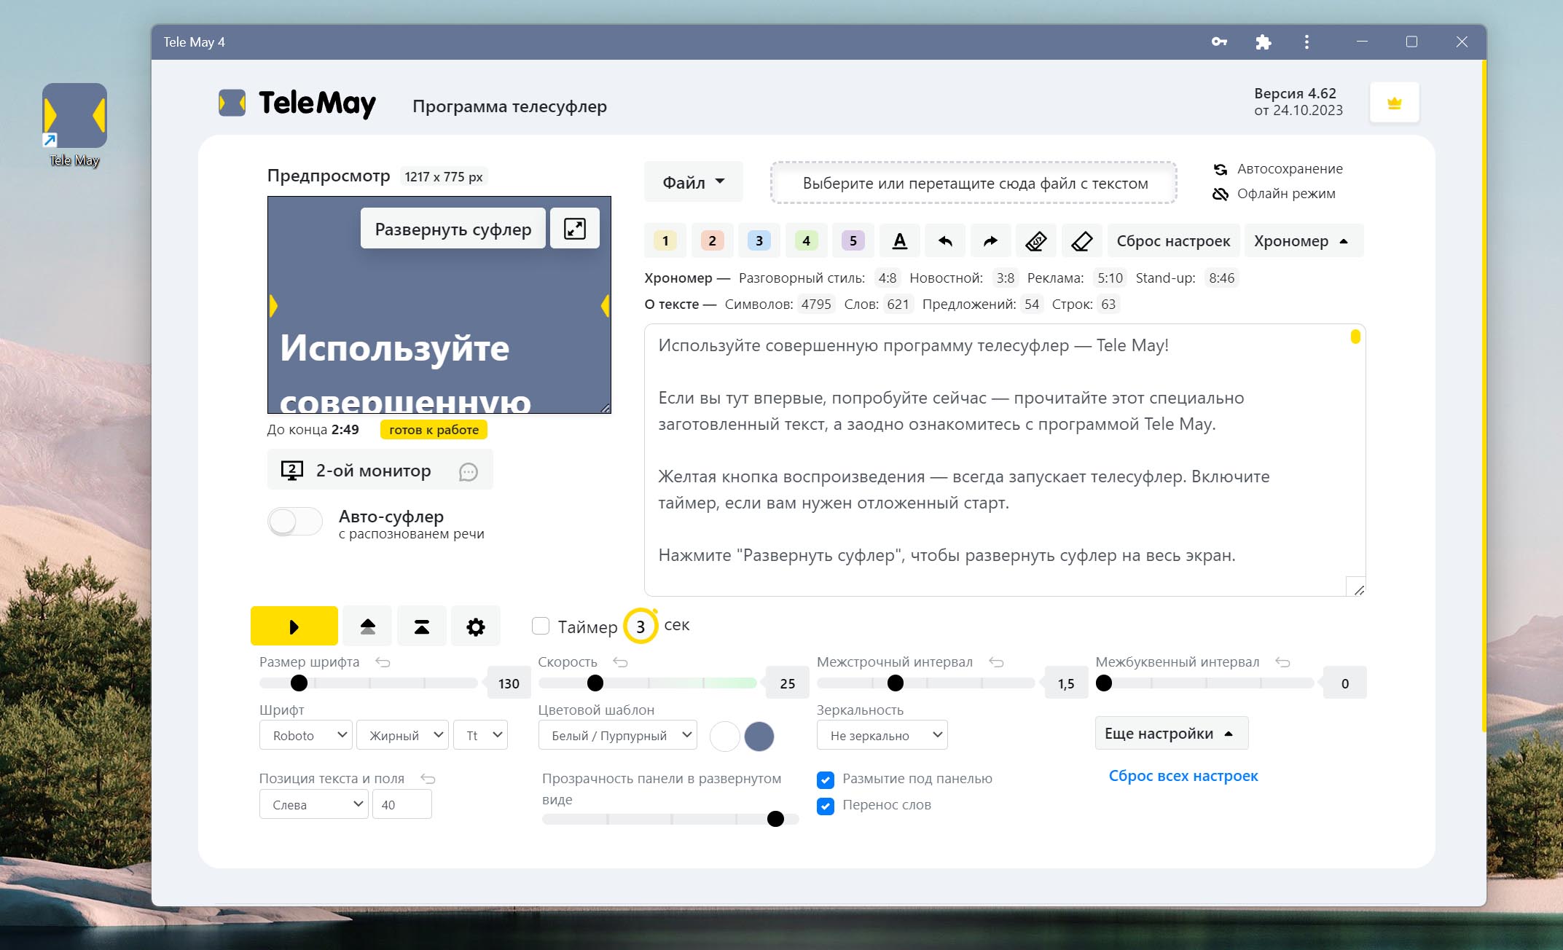The height and width of the screenshot is (950, 1563).
Task: Open the Файл dropdown menu
Action: click(693, 182)
